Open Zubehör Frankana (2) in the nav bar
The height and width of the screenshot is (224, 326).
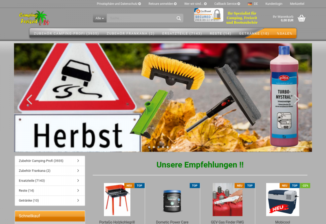(x=130, y=33)
